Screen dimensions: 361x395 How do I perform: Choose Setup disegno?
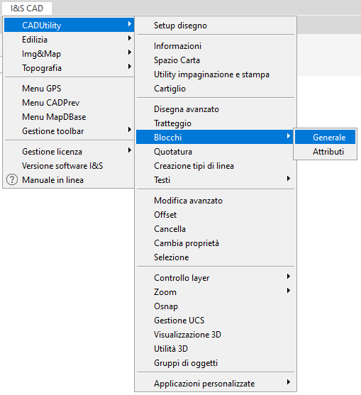[215, 26]
